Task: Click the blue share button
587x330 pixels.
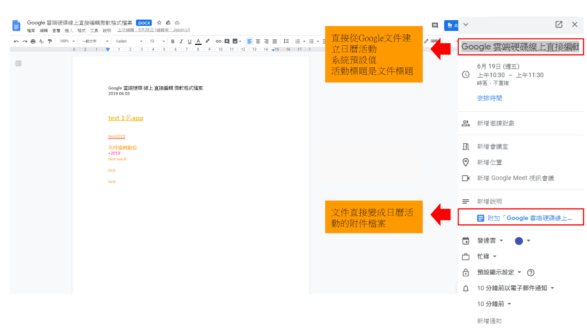Action: (451, 25)
